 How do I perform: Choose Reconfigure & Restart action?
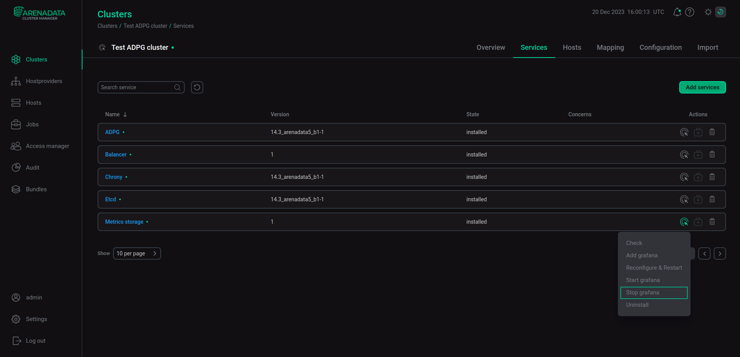[x=654, y=268]
